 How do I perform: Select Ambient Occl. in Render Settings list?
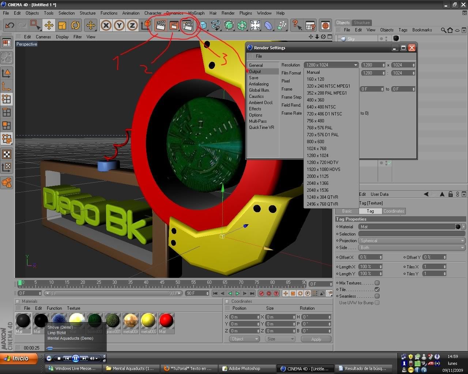[261, 103]
